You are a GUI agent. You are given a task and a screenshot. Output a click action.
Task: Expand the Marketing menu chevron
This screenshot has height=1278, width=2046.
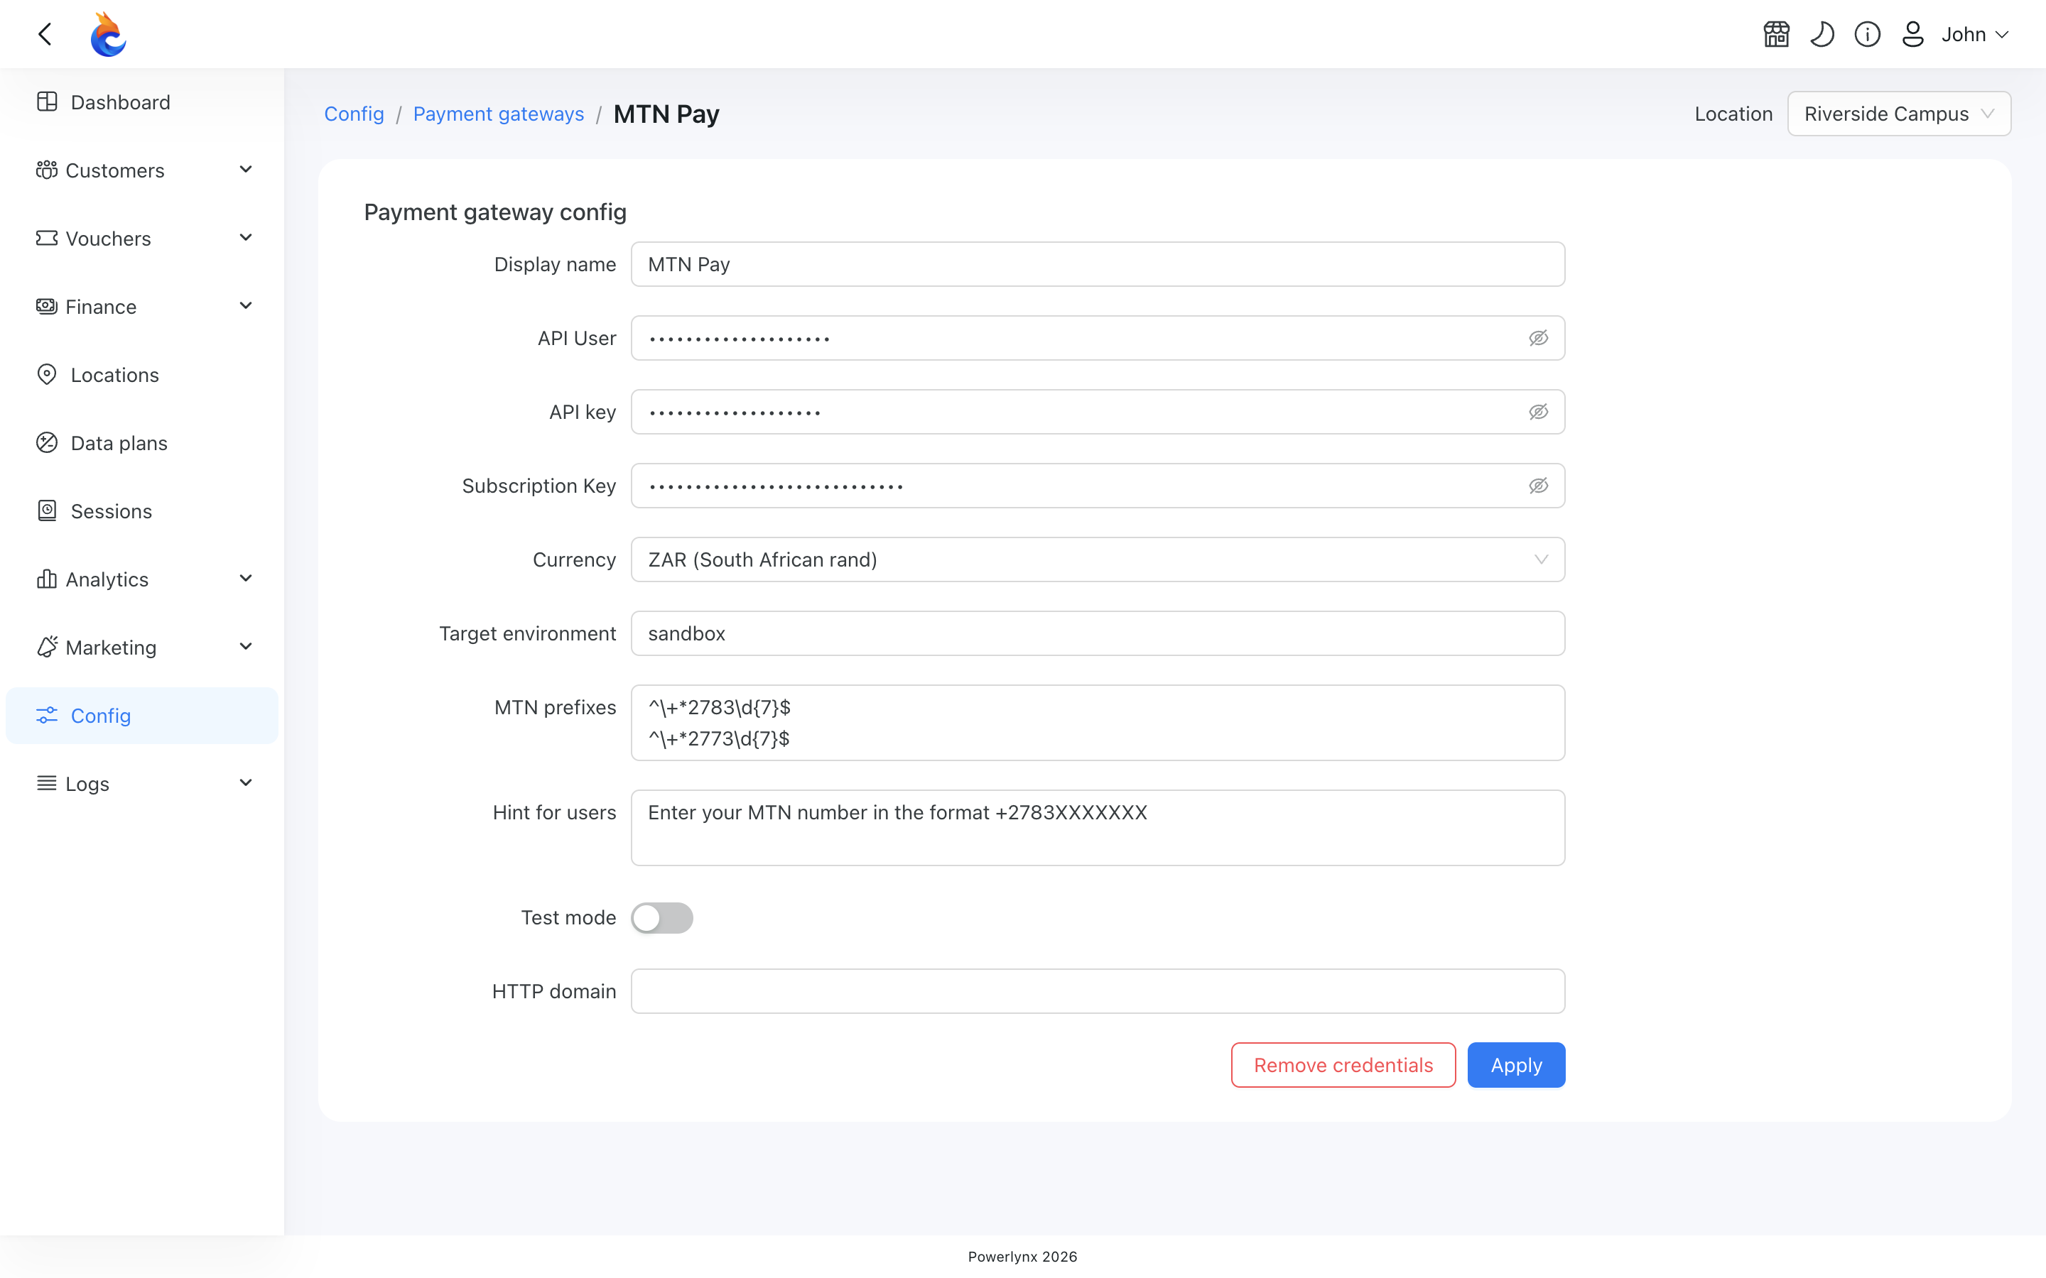(x=246, y=647)
